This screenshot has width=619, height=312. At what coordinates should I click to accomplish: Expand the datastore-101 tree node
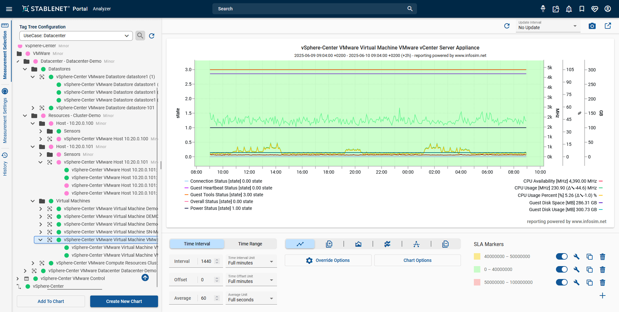33,108
